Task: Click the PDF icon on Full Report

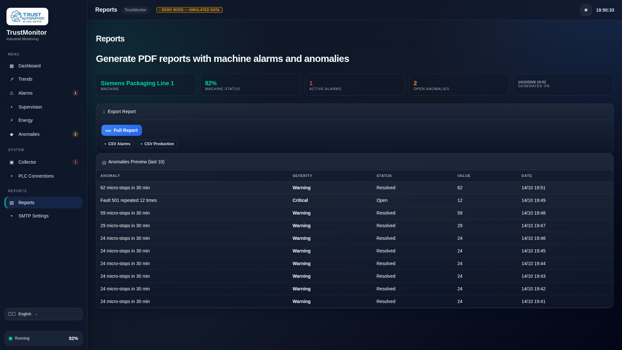Action: 109,131
